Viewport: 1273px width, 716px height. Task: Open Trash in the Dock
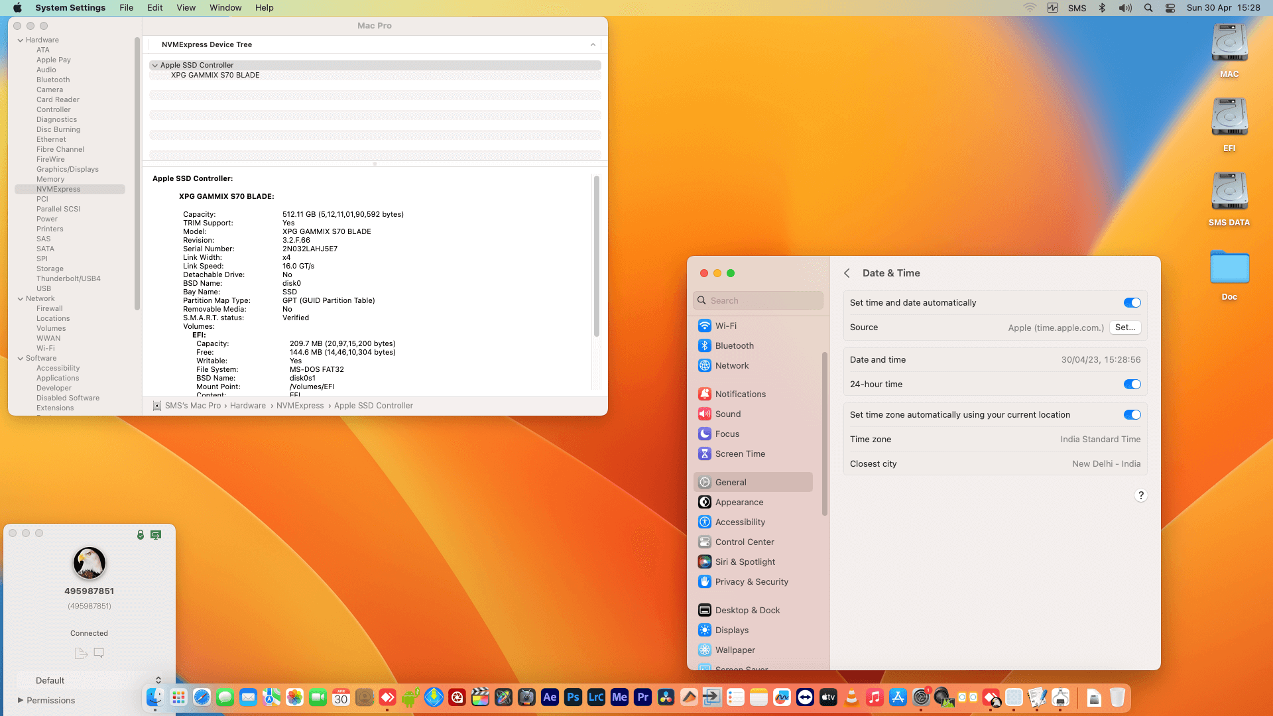pos(1117,697)
